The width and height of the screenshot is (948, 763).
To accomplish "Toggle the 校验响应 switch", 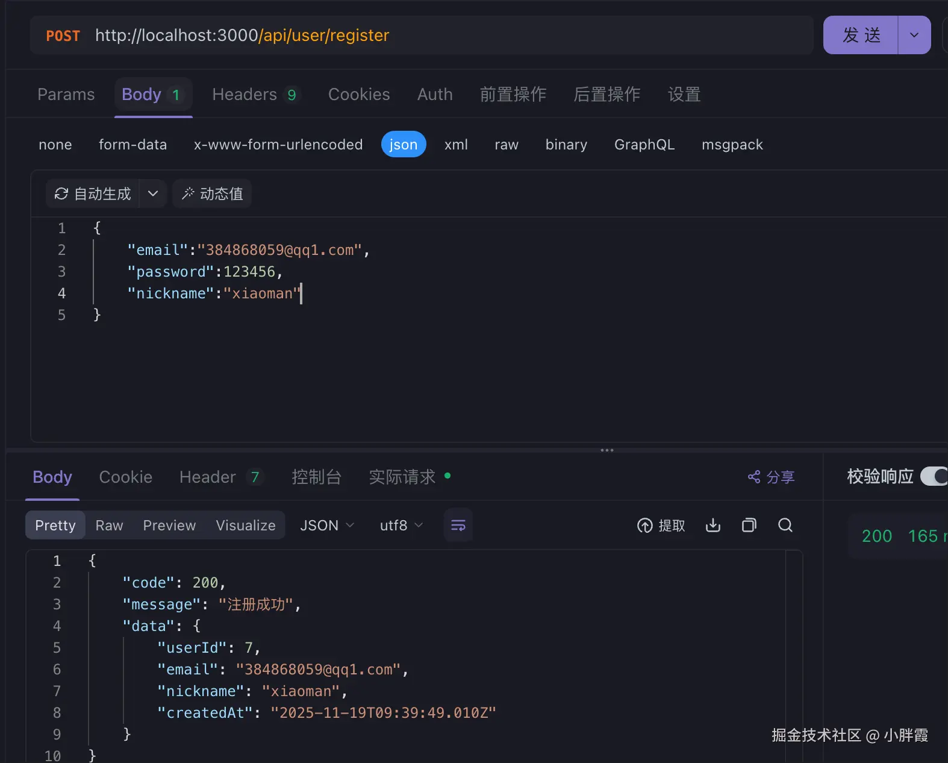I will click(935, 476).
